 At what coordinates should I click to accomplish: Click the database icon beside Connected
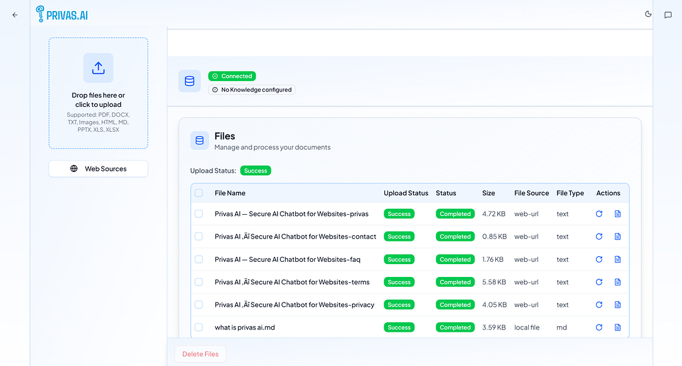[x=189, y=81]
